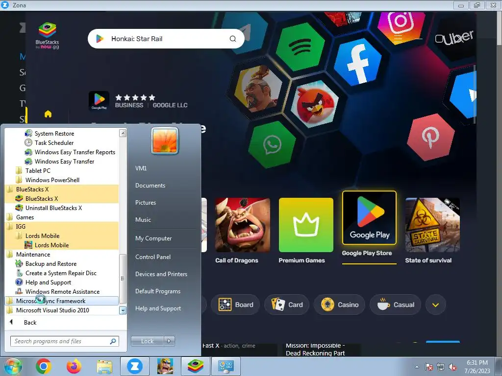
Task: Select the Google Play Store tile
Action: 369,218
